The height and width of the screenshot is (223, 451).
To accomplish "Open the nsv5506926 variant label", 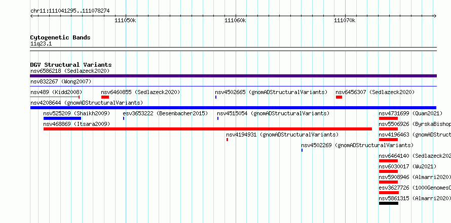I will (415, 124).
